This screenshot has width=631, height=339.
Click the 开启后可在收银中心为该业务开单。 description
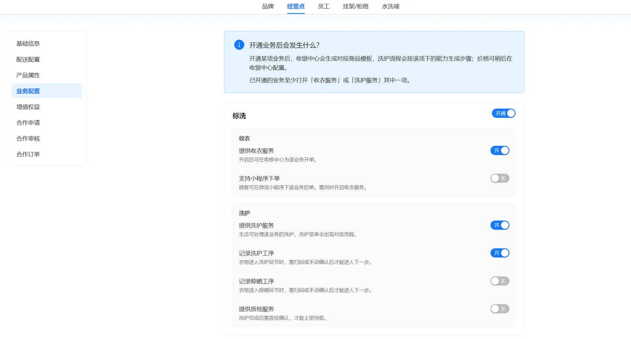click(x=279, y=159)
